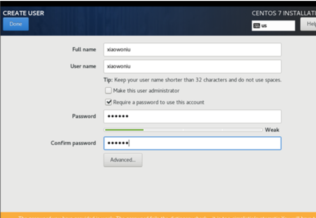
Task: Click the Tip text about user names
Action: [x=192, y=80]
